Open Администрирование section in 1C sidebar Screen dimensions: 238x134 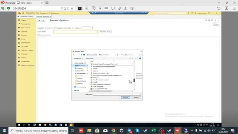28,65
